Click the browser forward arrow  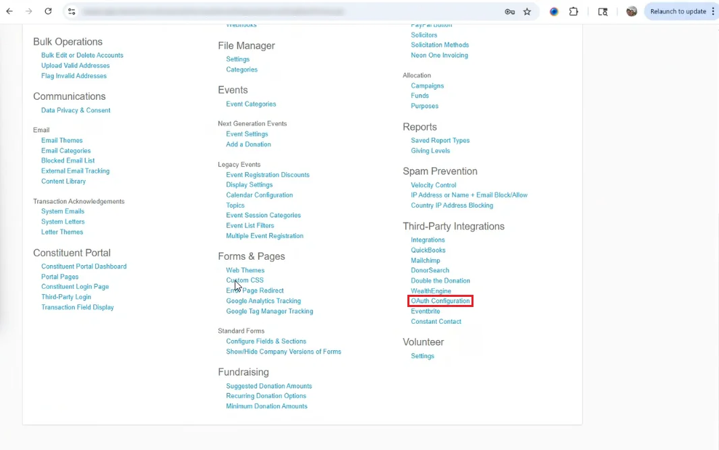(x=29, y=11)
